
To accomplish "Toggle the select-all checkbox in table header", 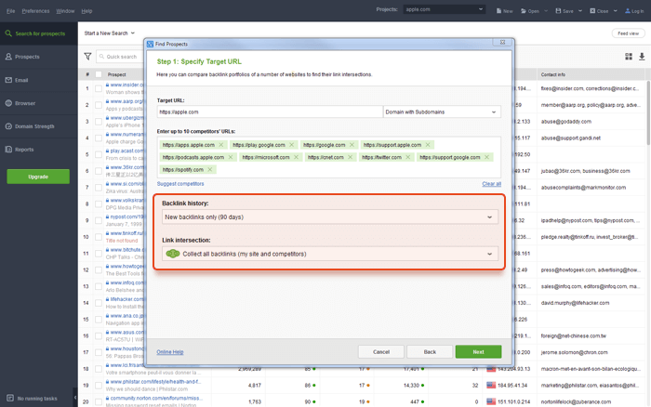I will 99,74.
